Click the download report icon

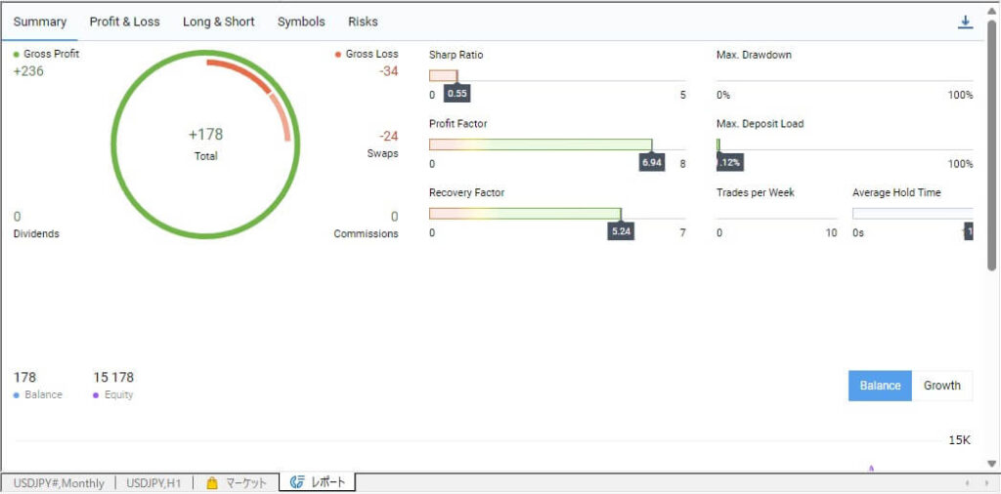965,21
